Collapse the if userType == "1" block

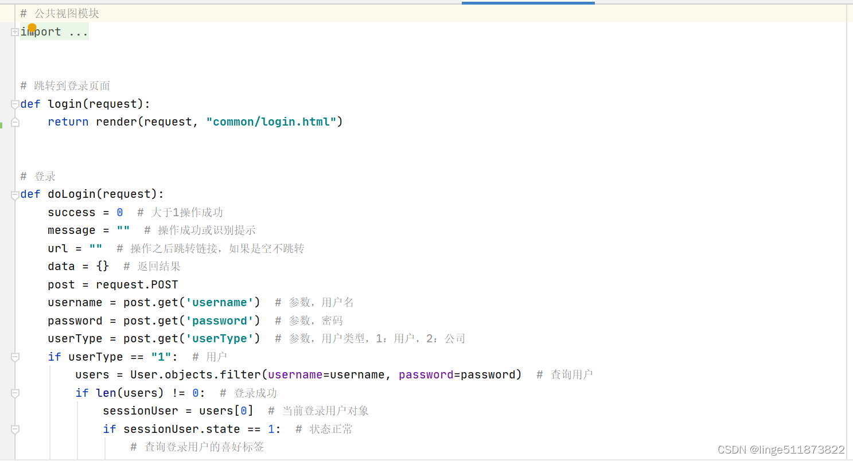(x=15, y=357)
